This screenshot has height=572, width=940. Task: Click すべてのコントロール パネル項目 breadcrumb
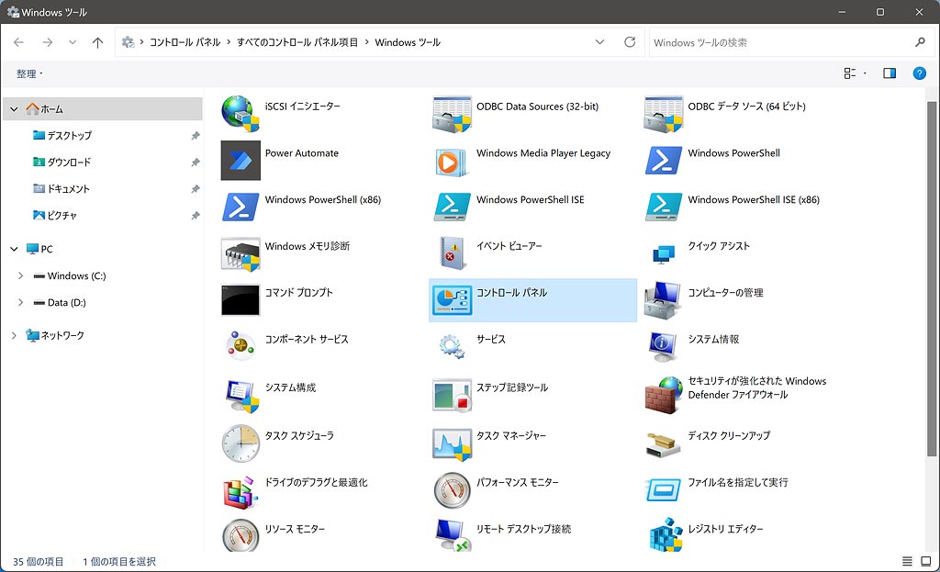(297, 42)
